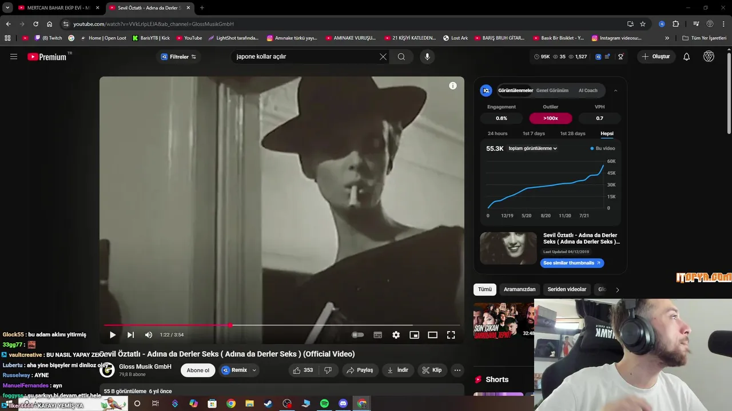
Task: Bookmark this page star icon
Action: point(643,24)
